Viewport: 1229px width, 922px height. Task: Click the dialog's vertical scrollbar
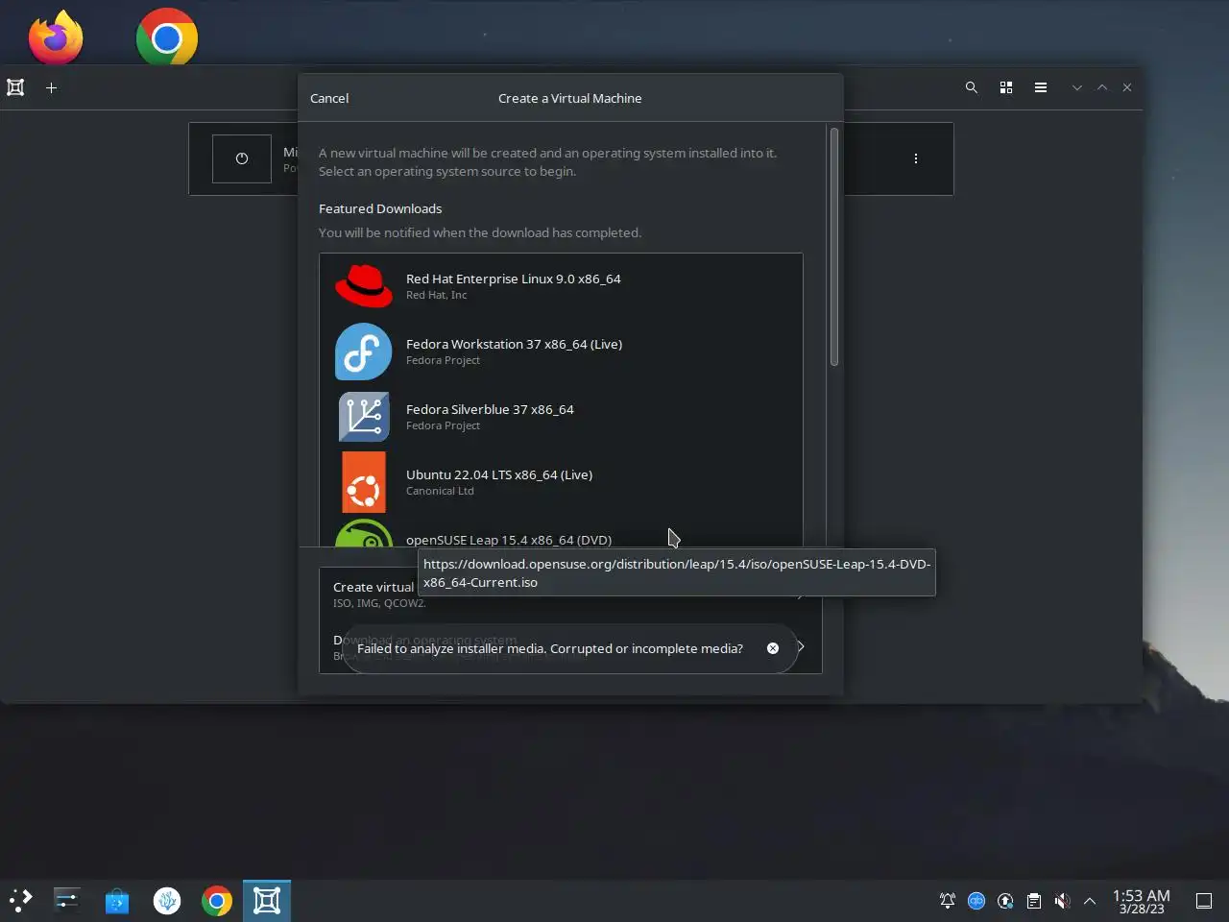click(x=834, y=247)
